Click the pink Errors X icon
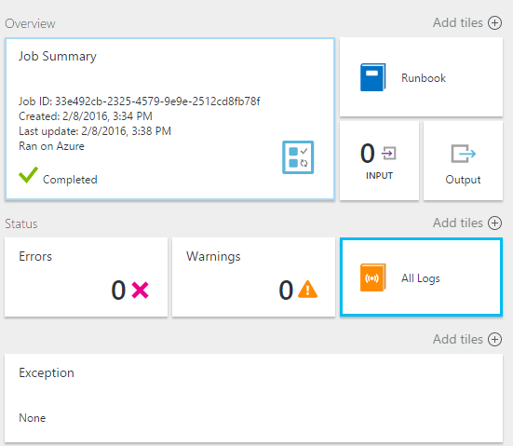This screenshot has height=446, width=513. (x=140, y=290)
